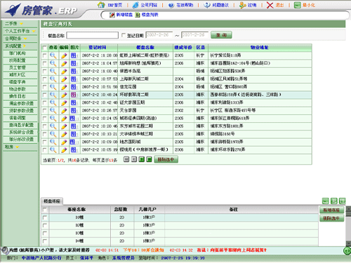This screenshot has width=351, height=263.
Task: Click the green 查询 search button
Action: pyautogui.click(x=221, y=35)
